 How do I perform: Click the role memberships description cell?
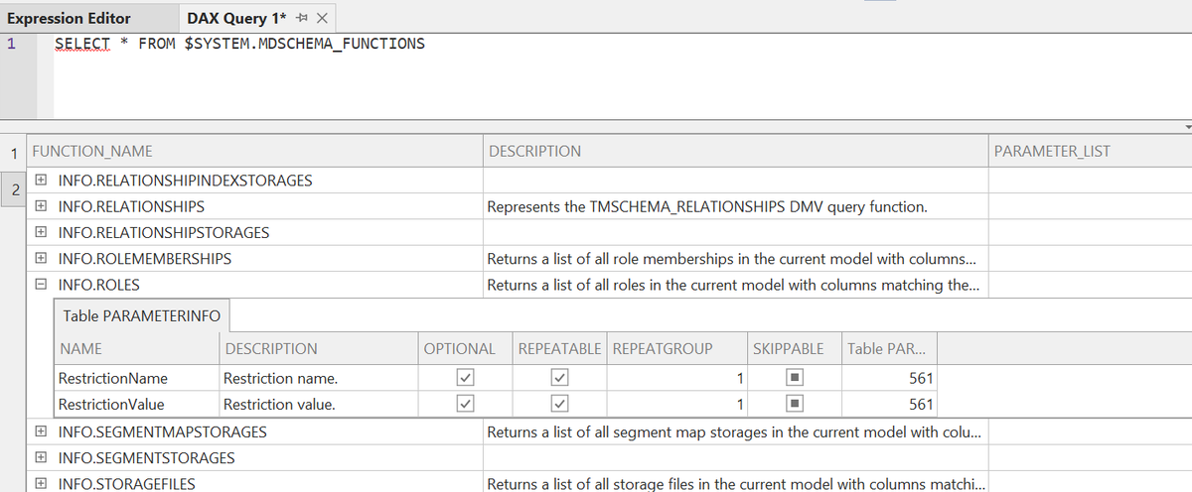[736, 258]
